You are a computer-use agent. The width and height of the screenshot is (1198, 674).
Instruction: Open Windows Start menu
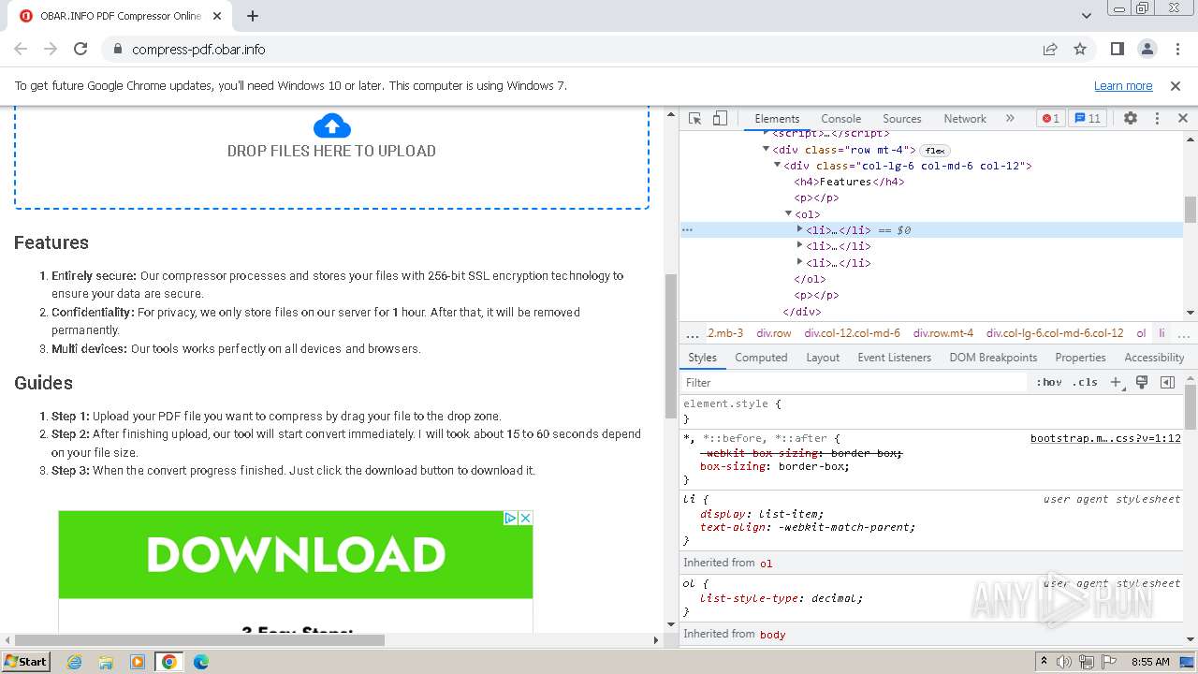[26, 661]
